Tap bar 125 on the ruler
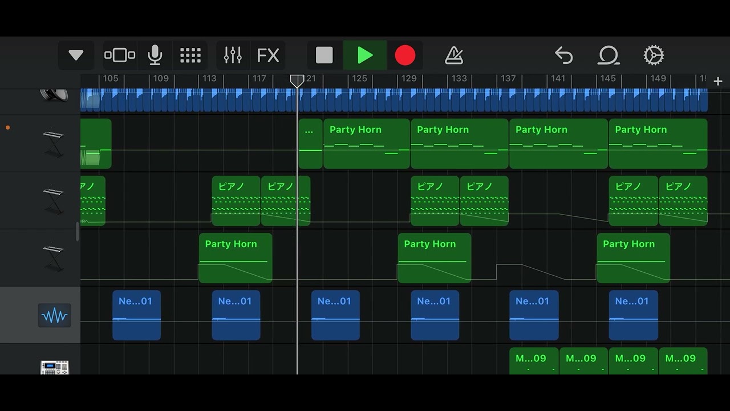This screenshot has width=730, height=411. [359, 78]
